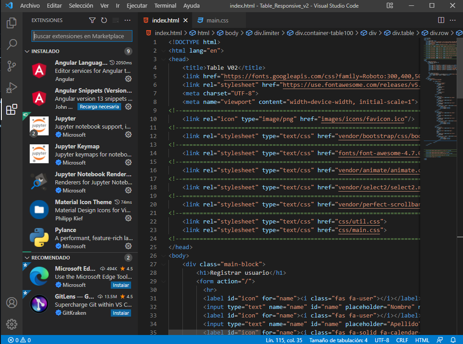Screen dimensions: 463x344
Task: Manage the Jupyter Keymap extension gear
Action: 128,162
